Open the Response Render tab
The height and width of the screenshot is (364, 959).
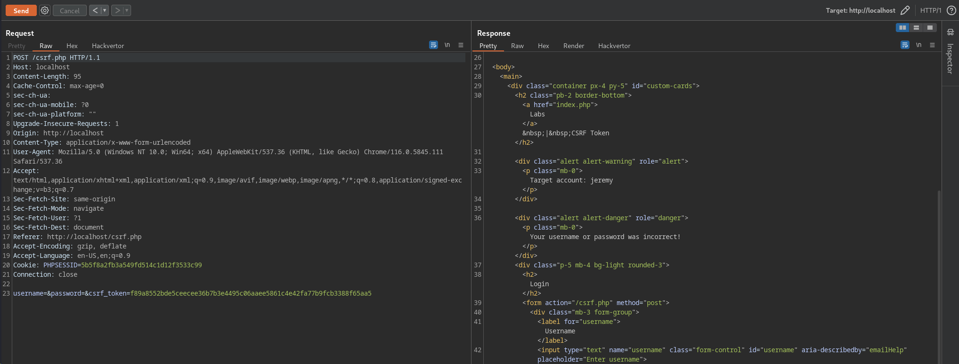[x=573, y=46]
